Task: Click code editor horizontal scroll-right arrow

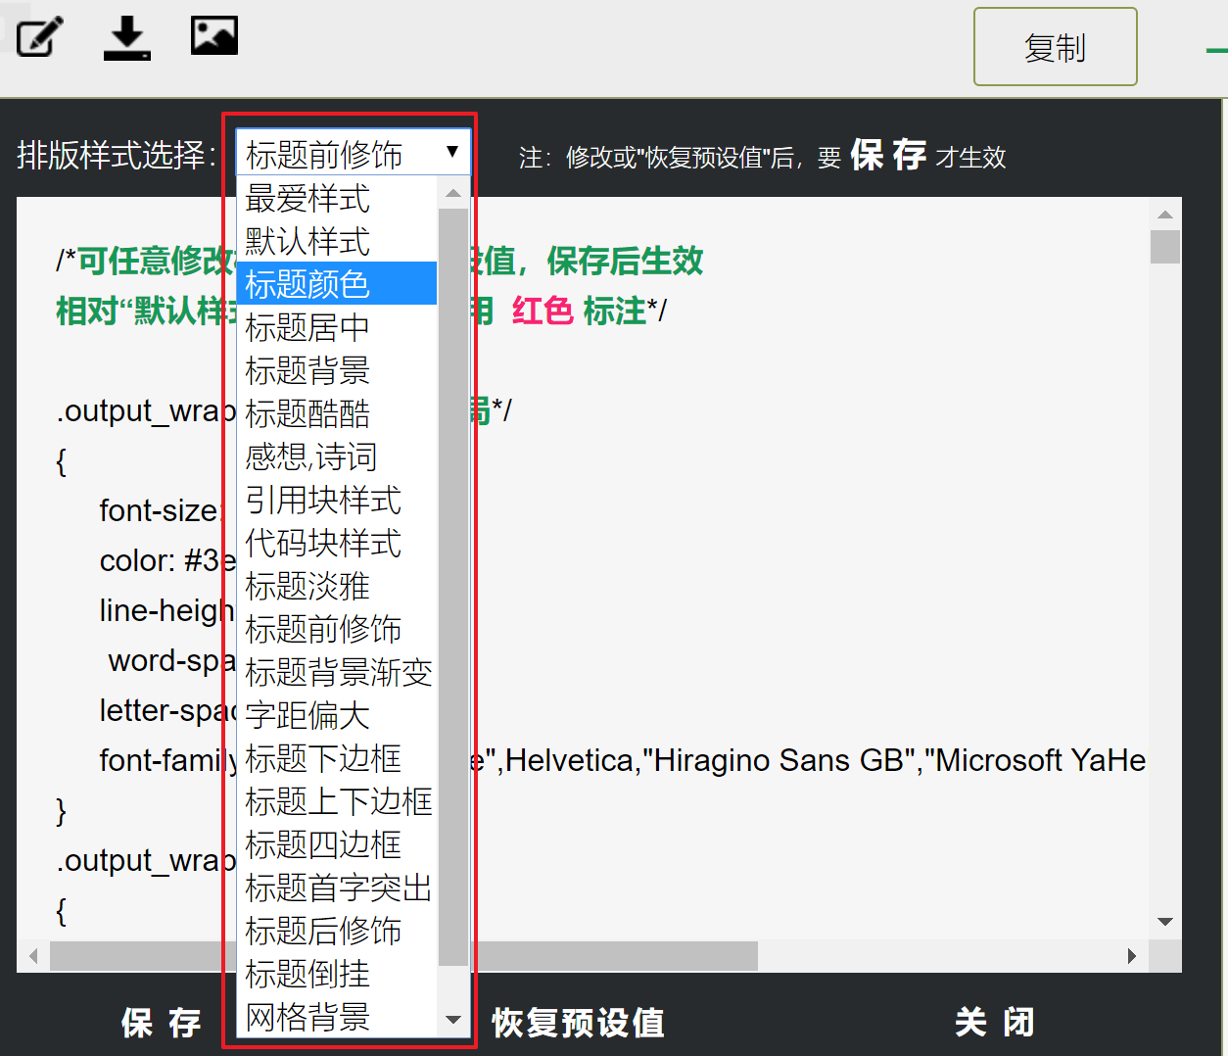Action: coord(1132,956)
